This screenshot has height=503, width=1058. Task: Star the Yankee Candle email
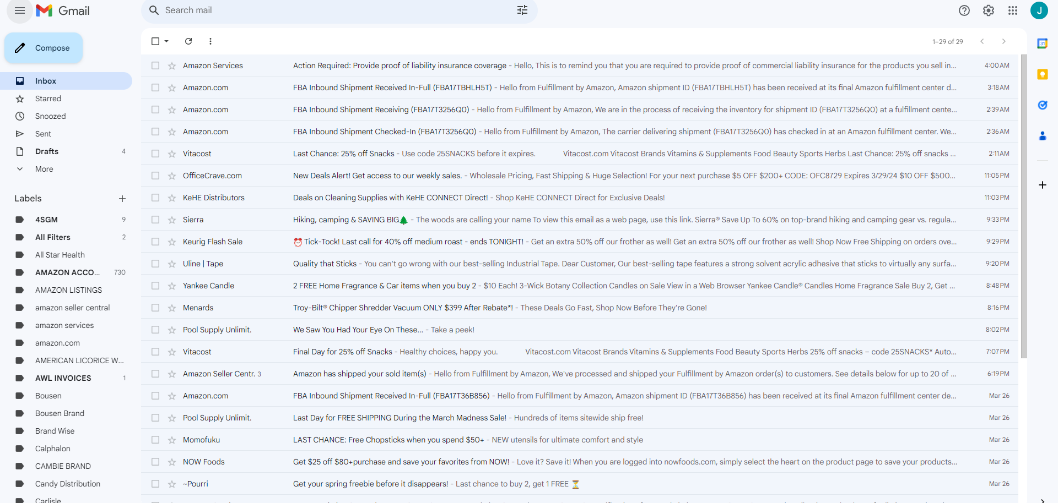point(172,286)
